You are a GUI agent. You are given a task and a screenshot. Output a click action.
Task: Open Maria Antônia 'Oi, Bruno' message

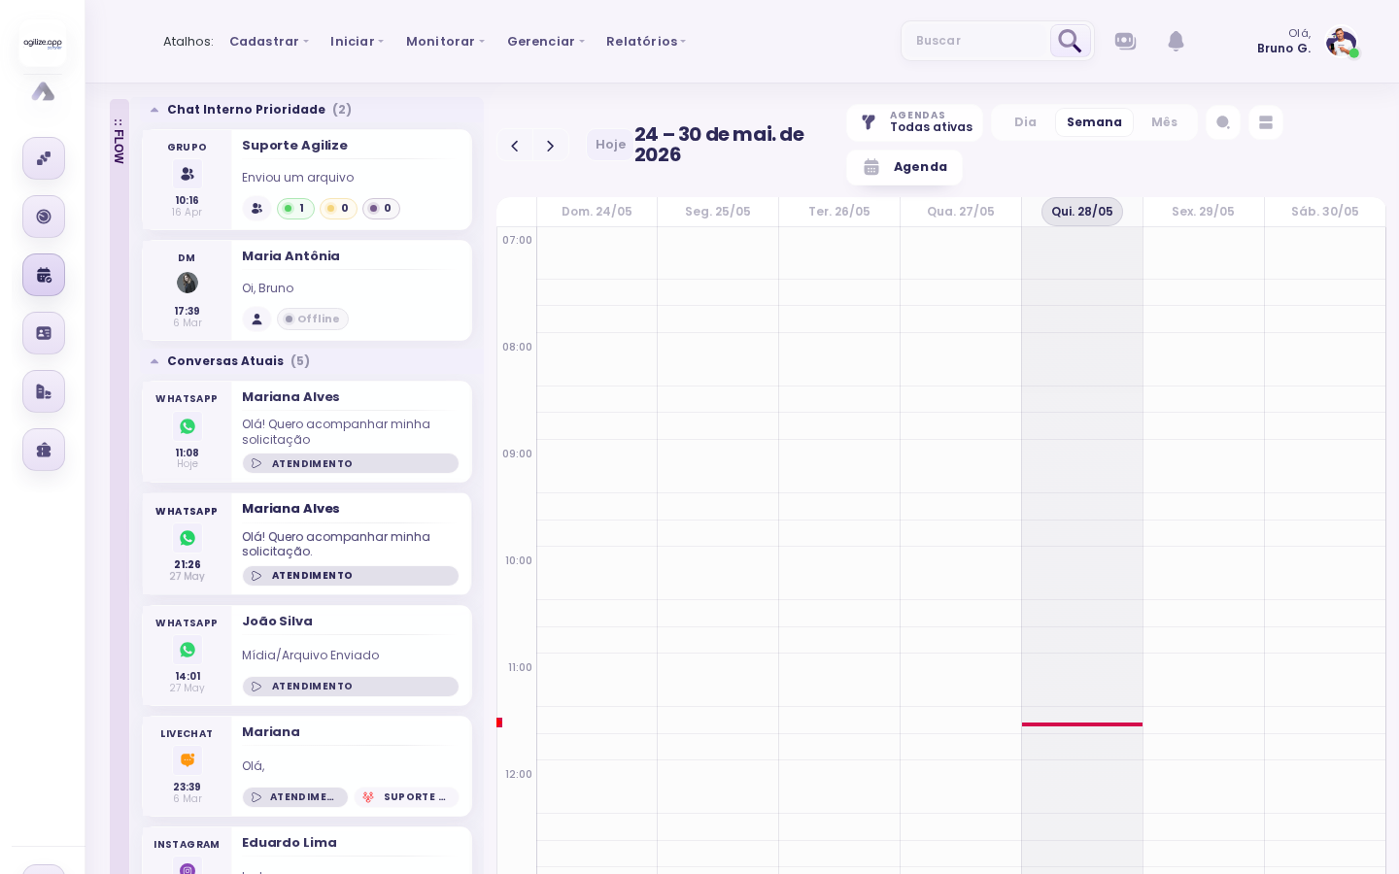coord(267,288)
